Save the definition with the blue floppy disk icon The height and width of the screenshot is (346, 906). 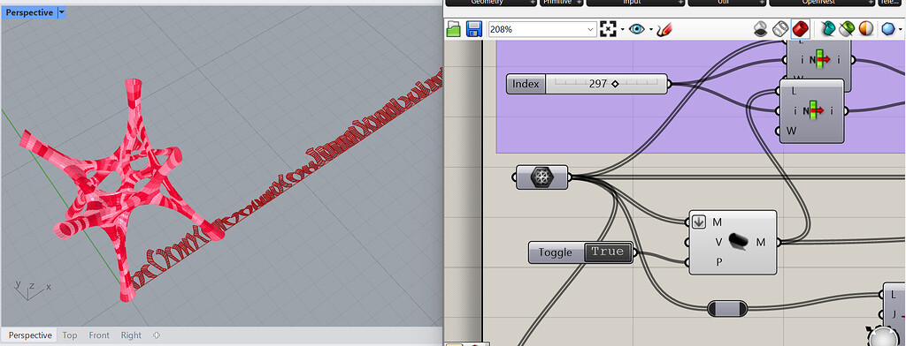click(x=474, y=29)
